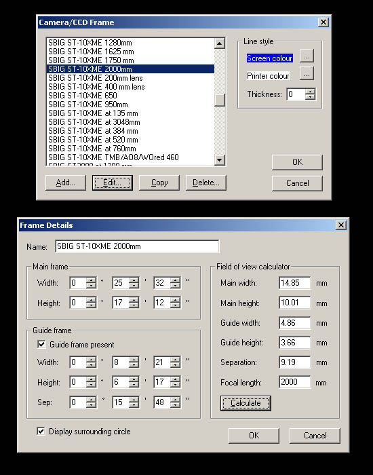Select the Screen colour label
The width and height of the screenshot is (373, 475).
click(269, 58)
